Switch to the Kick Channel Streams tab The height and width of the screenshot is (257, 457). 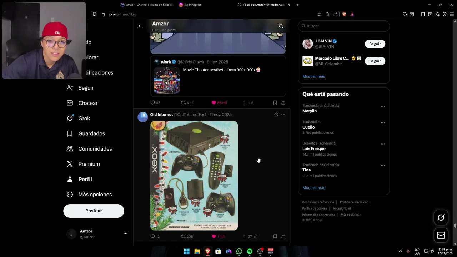coord(146,5)
